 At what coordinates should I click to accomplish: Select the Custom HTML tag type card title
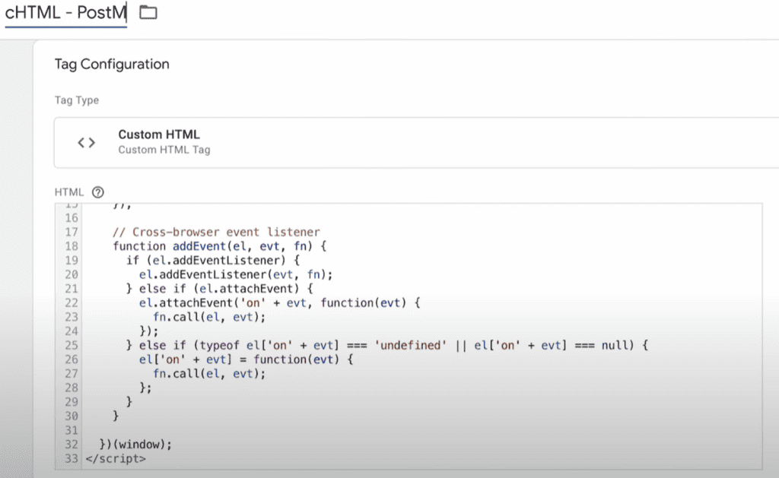point(159,135)
